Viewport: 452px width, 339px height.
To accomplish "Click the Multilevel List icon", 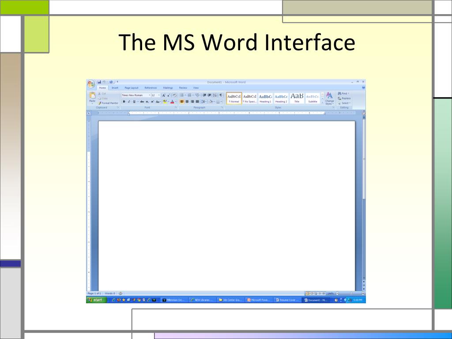I will pyautogui.click(x=197, y=95).
